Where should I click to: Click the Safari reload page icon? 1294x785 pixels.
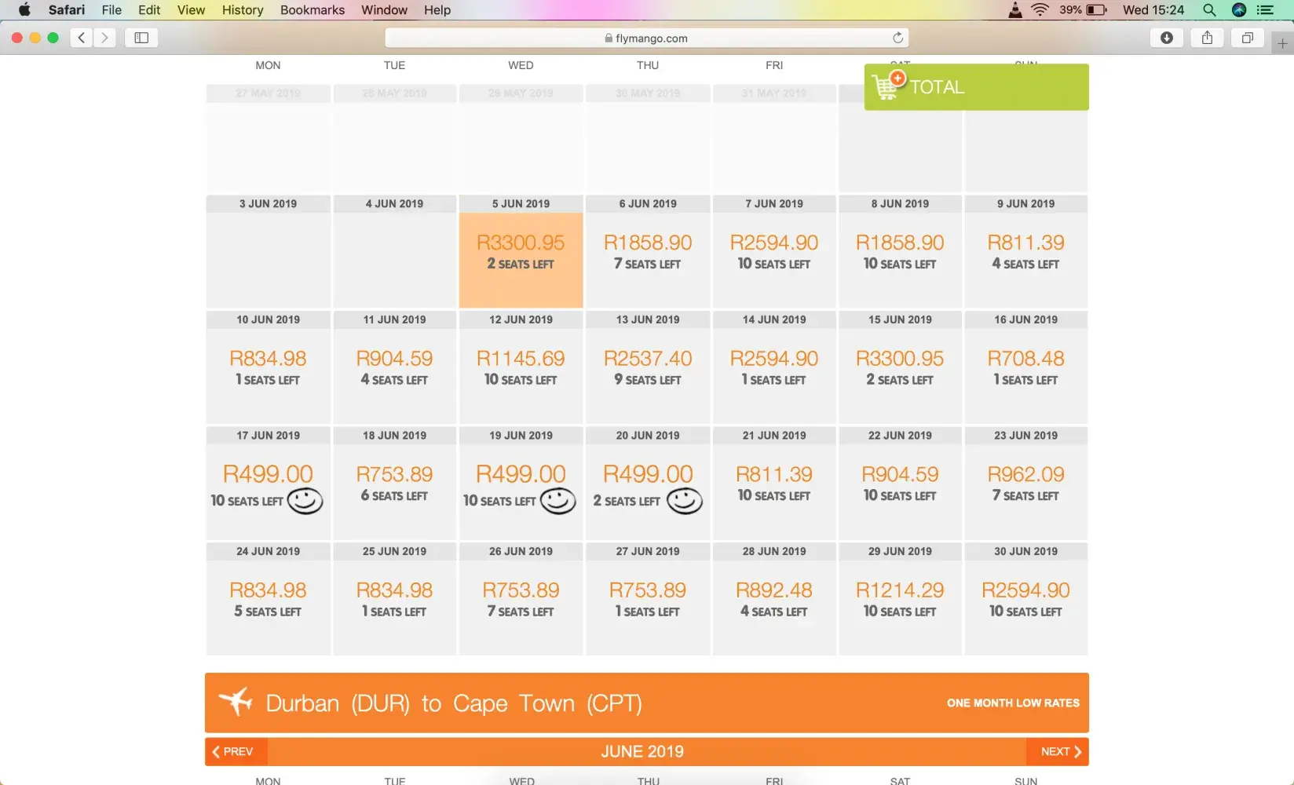point(897,38)
